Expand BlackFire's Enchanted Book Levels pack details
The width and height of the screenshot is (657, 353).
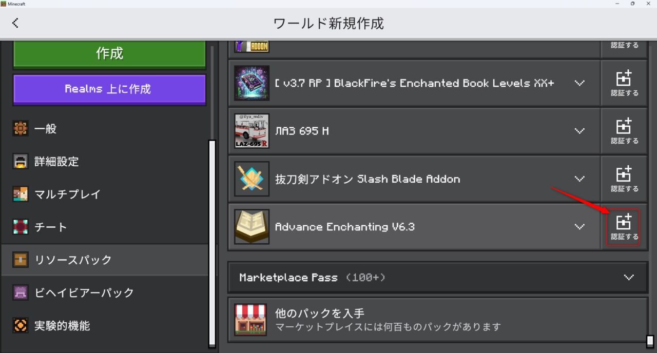pyautogui.click(x=579, y=83)
